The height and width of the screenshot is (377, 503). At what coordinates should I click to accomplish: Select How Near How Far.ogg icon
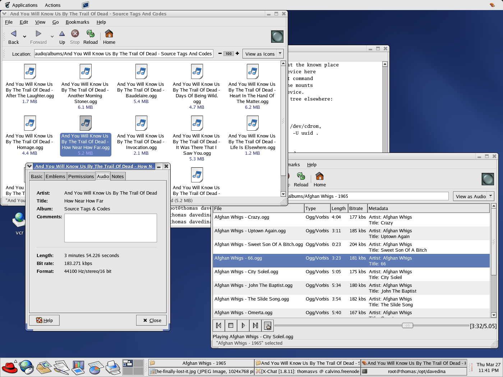[x=86, y=123]
